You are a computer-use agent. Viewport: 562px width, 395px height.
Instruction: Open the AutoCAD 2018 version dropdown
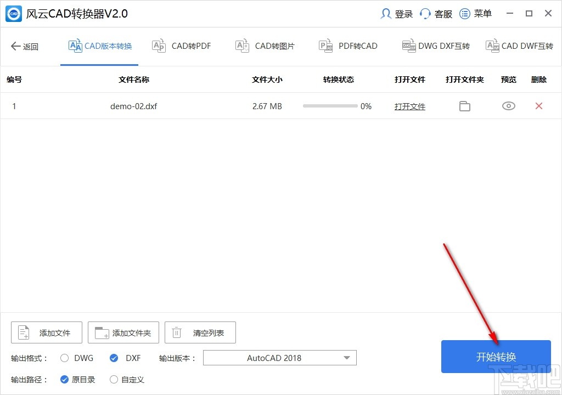coord(280,358)
